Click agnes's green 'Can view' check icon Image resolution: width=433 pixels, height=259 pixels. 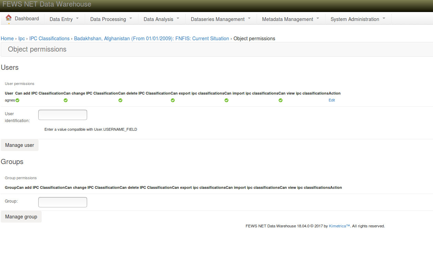(280, 100)
